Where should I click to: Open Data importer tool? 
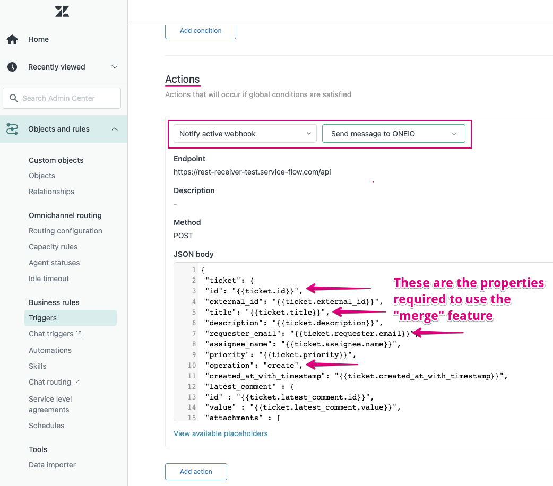[x=52, y=465]
